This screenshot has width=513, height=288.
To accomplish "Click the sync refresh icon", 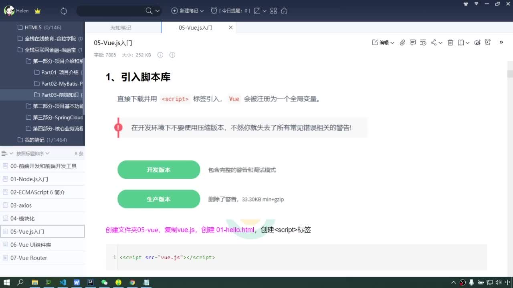I will (x=64, y=11).
